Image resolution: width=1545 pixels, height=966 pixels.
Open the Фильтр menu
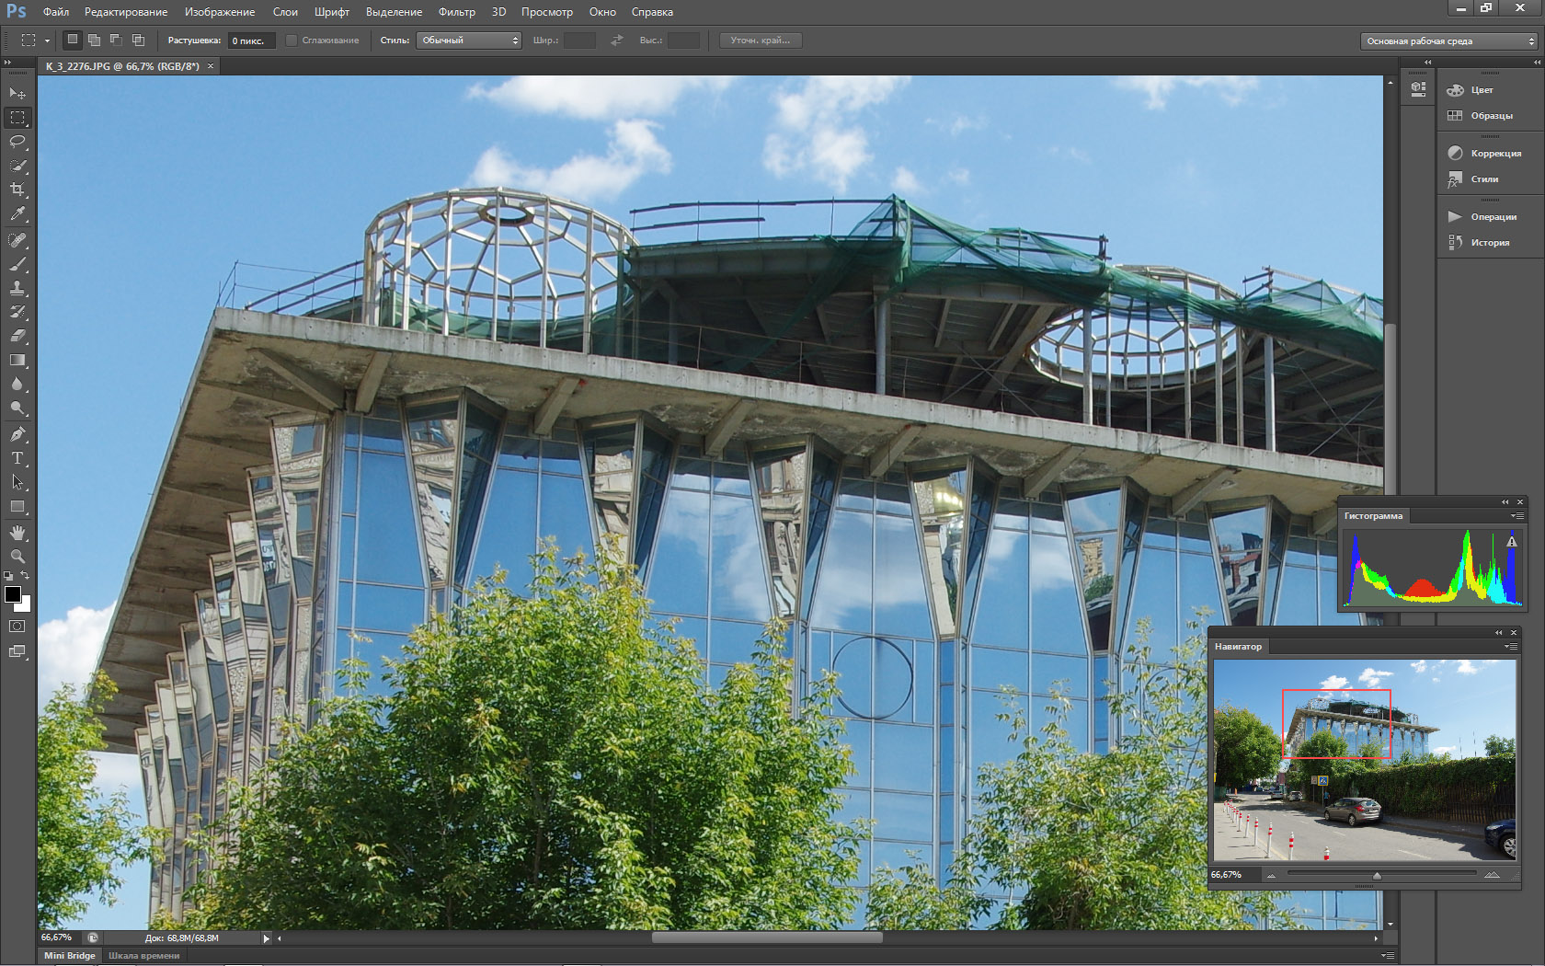point(456,12)
